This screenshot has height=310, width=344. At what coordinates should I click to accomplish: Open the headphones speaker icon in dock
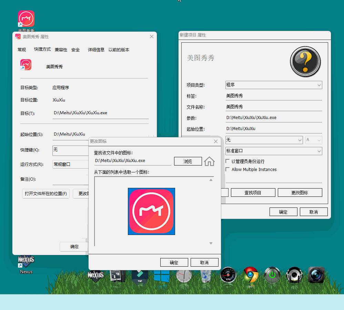pos(294,275)
